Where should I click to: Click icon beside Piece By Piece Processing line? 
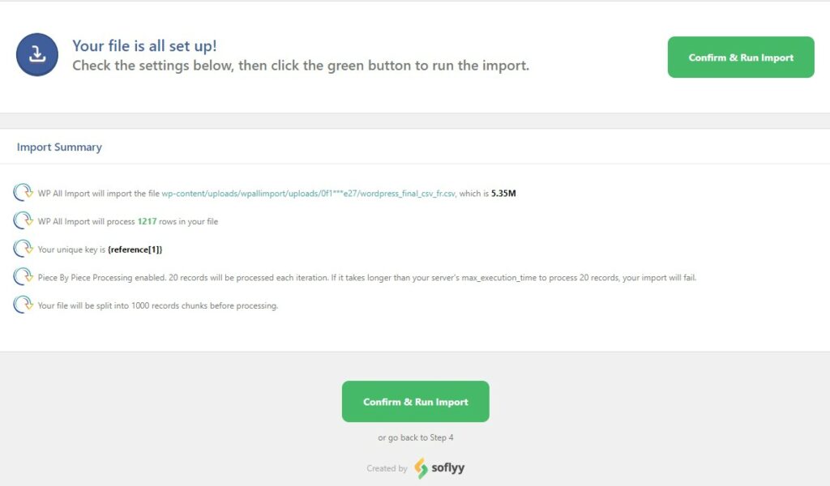coord(23,276)
